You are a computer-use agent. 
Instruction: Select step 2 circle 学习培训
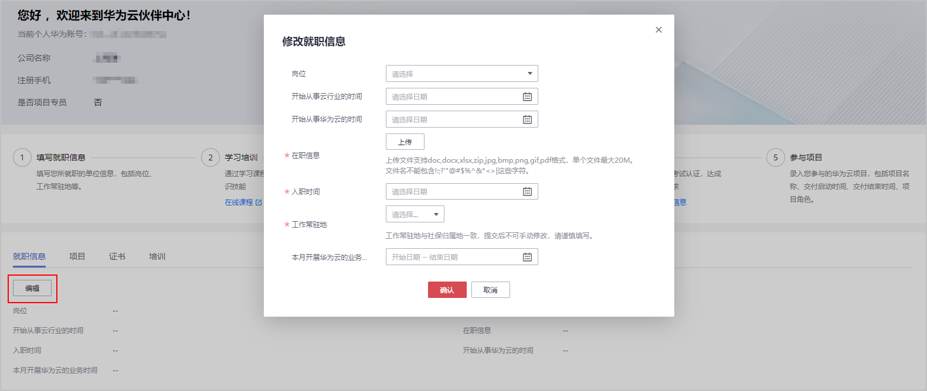210,157
